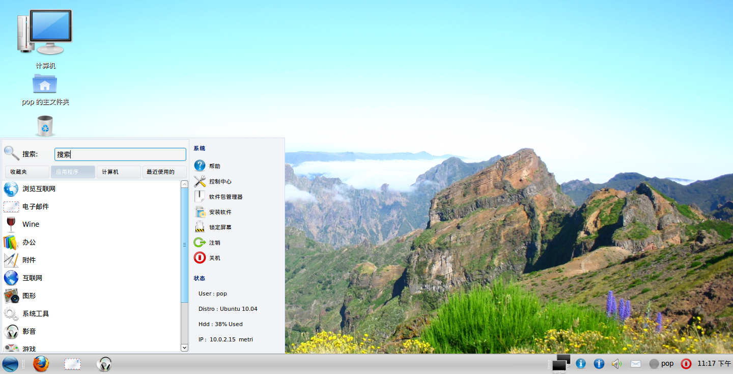Open the 计算机 desktop icon
Viewport: 733px width, 374px height.
45,33
